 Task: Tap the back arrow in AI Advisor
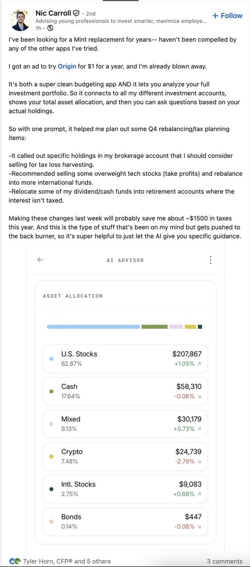(x=40, y=259)
